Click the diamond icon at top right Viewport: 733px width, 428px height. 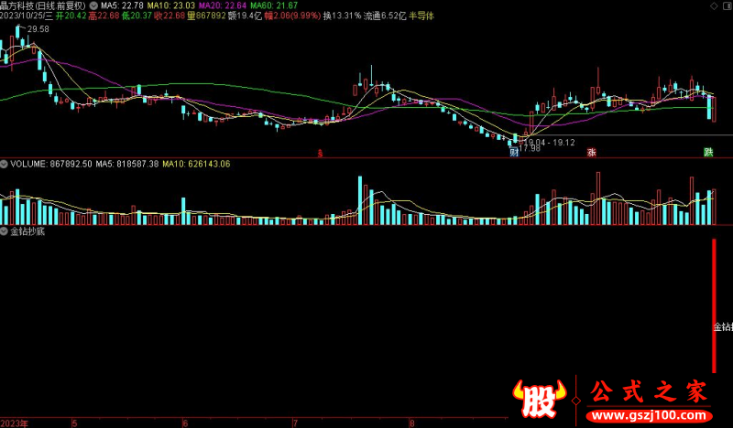pos(714,5)
